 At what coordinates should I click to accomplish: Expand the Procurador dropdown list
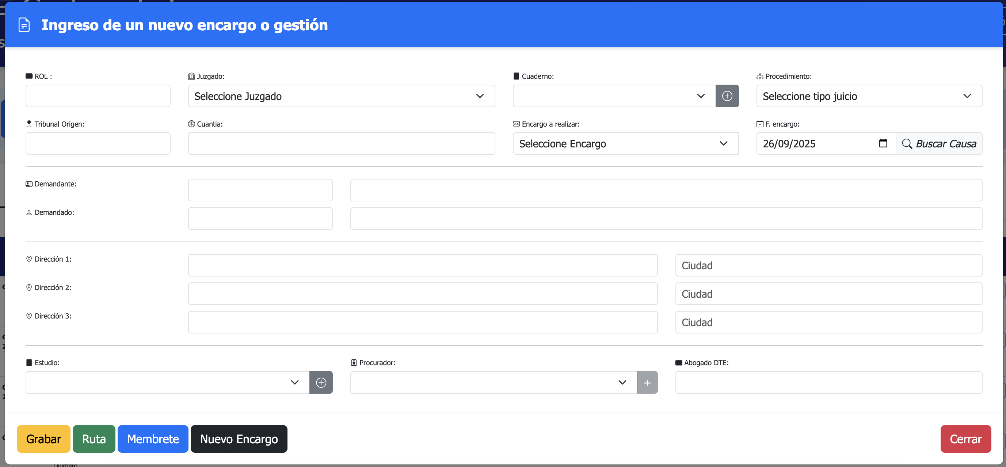tap(493, 382)
